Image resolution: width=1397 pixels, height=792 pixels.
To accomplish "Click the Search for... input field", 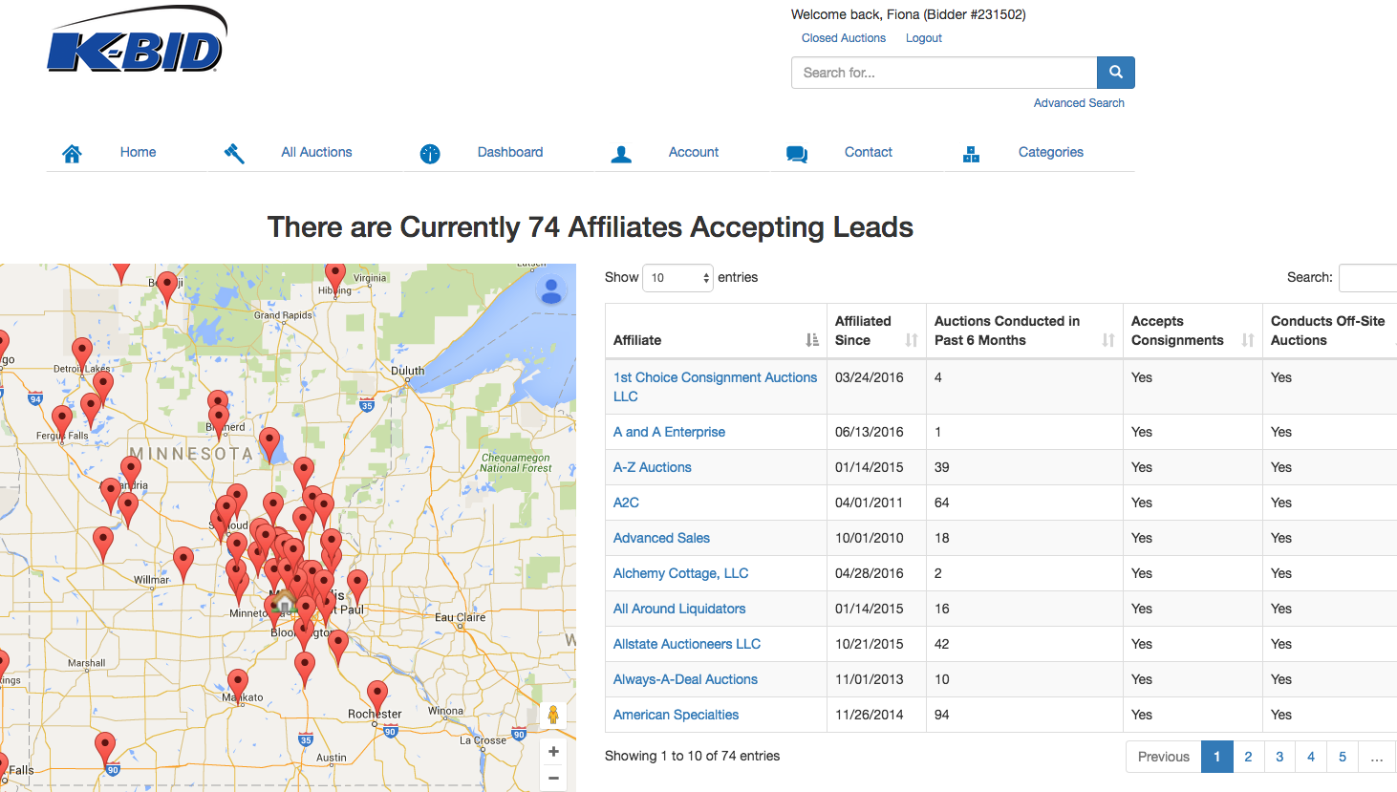I will tap(943, 73).
